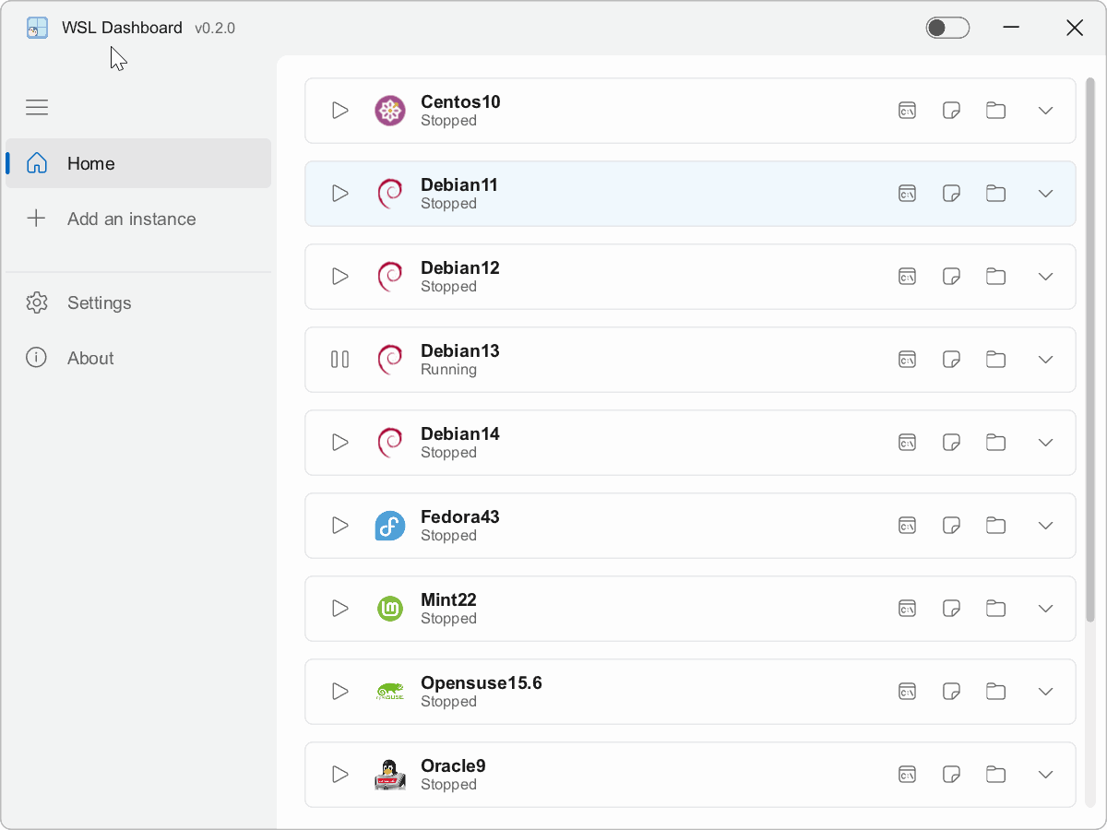Start the Fedora43 instance
Image resolution: width=1107 pixels, height=830 pixels.
(340, 526)
